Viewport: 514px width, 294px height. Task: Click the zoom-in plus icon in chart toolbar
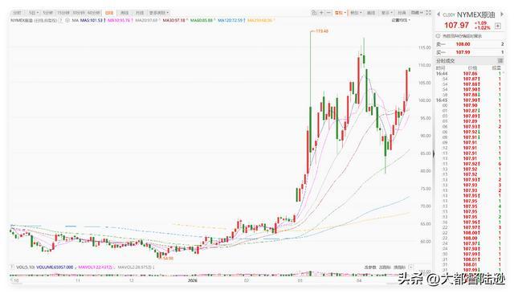coord(321,13)
